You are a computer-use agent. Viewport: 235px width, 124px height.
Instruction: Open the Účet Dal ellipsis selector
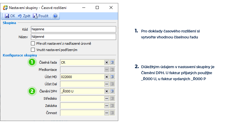click(107, 84)
